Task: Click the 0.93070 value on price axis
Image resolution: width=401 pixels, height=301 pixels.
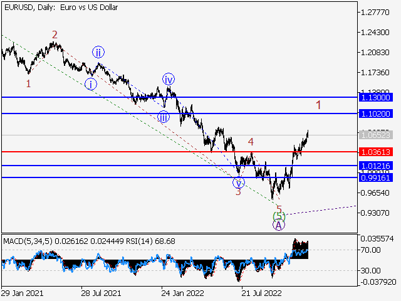Action: coord(375,213)
